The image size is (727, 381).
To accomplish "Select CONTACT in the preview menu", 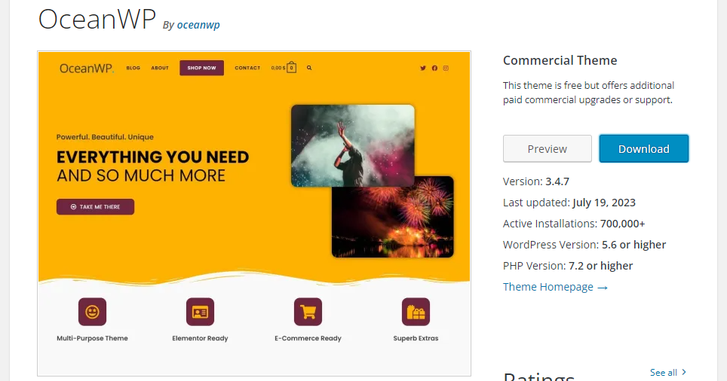I will click(x=247, y=68).
